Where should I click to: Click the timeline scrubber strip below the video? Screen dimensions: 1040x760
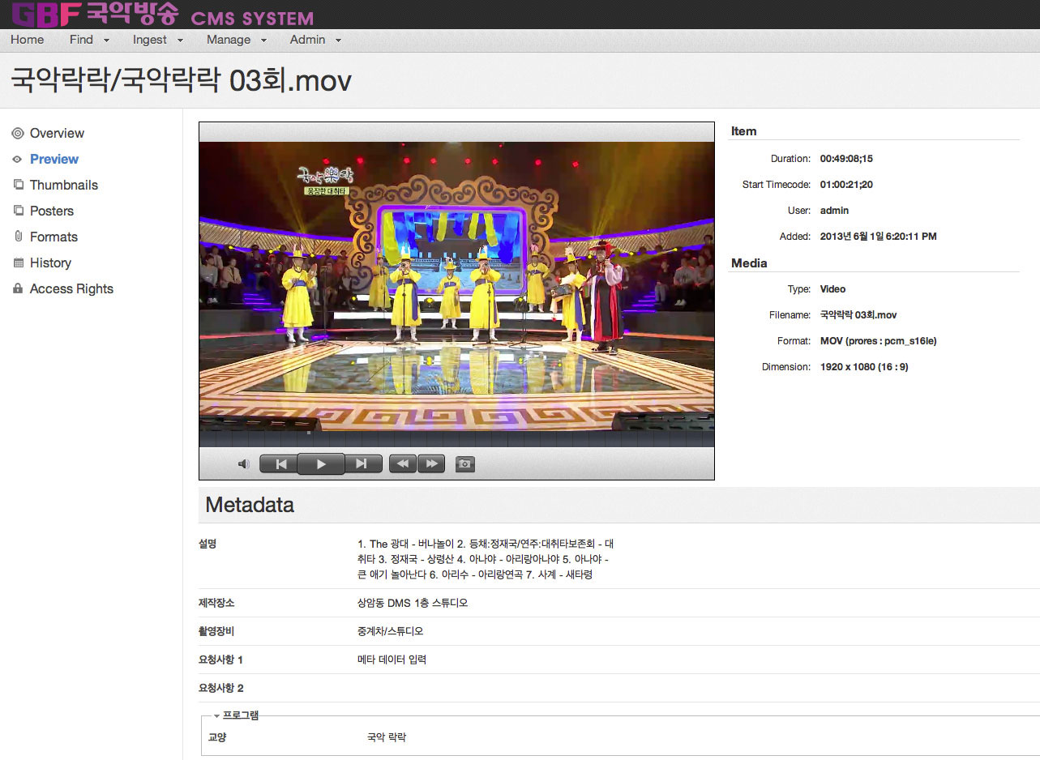(456, 438)
